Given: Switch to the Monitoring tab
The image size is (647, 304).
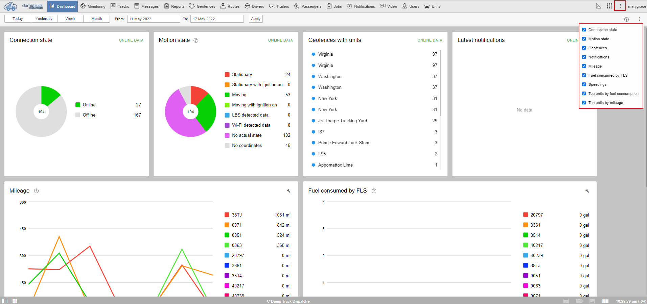Looking at the screenshot, I should (93, 6).
